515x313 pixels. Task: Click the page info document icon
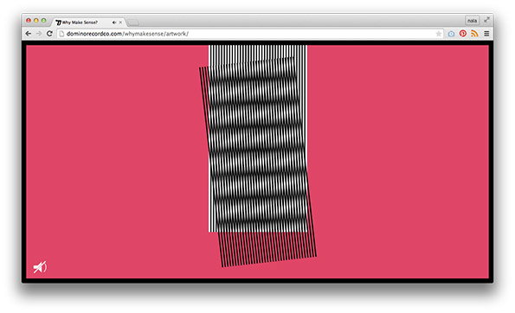tap(61, 34)
